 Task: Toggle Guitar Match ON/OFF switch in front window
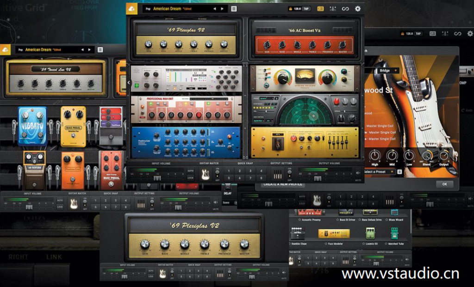pyautogui.click(x=217, y=174)
